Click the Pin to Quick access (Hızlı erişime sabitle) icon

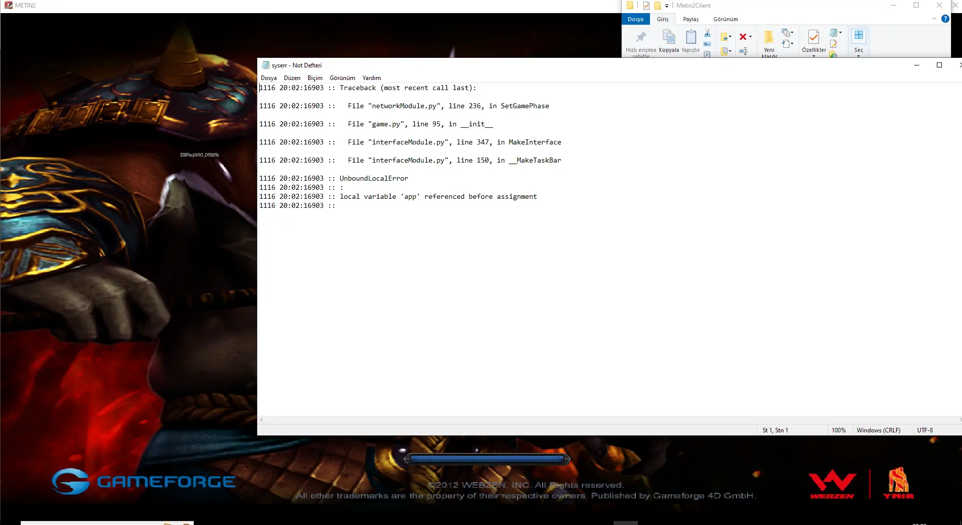tap(641, 37)
